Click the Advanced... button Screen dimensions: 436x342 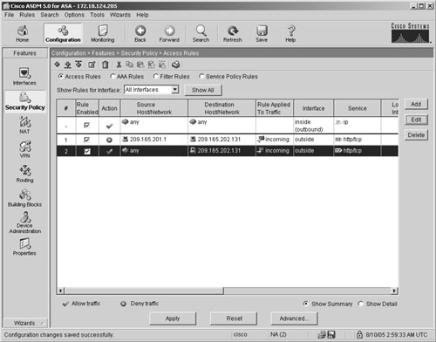pyautogui.click(x=294, y=318)
